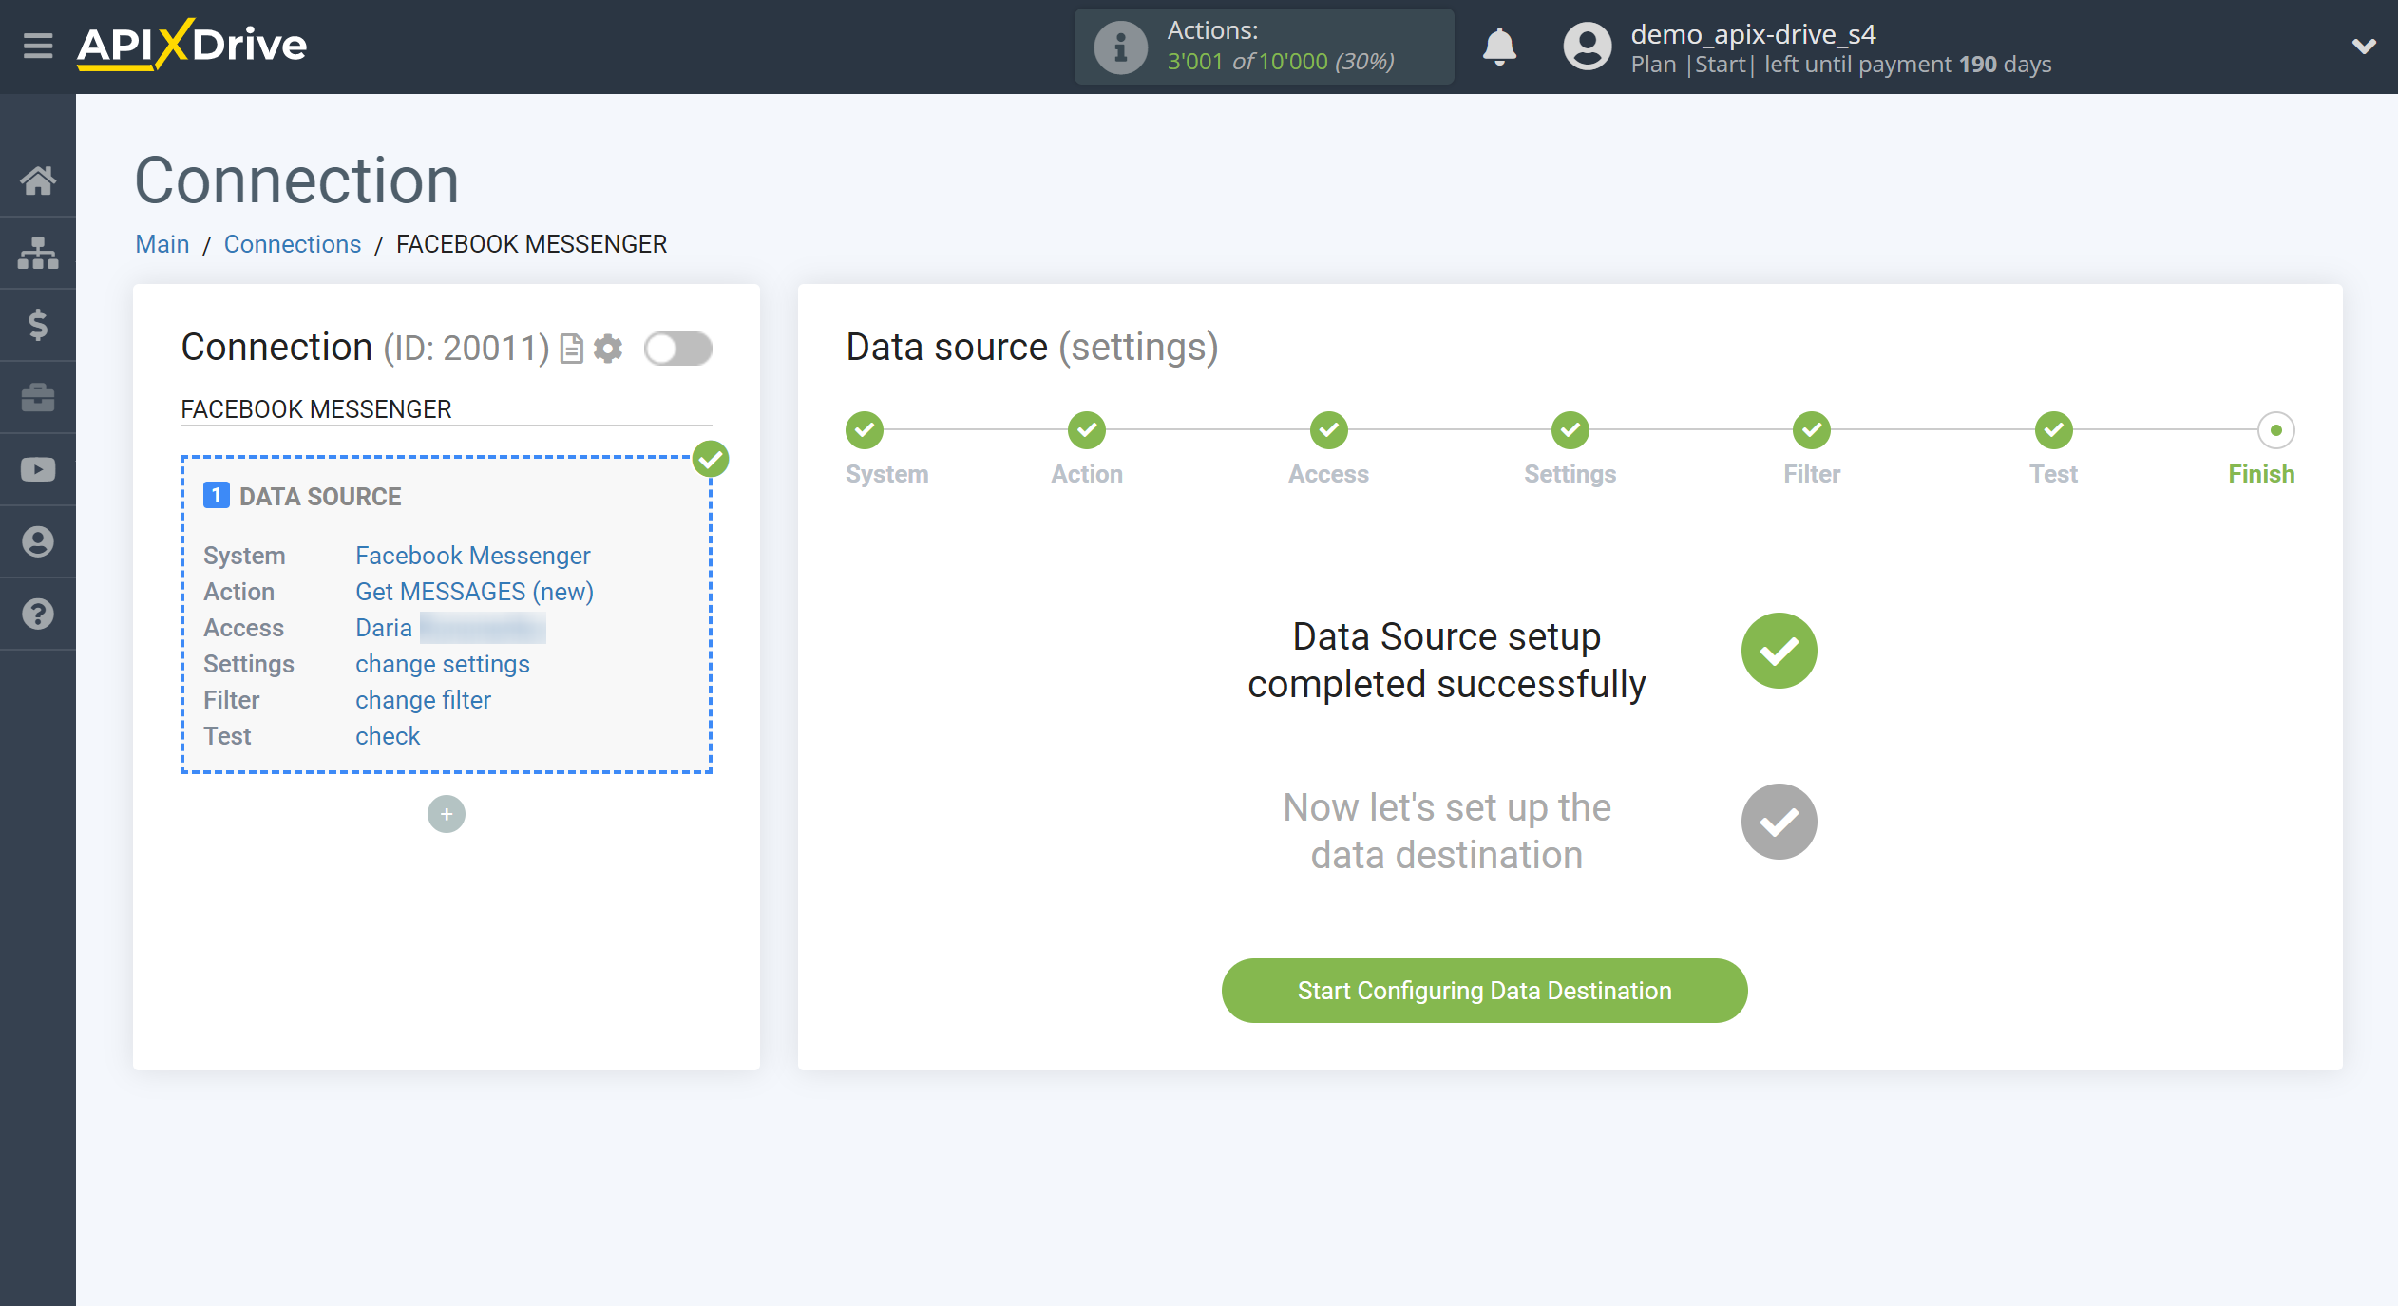Toggle the connection enable/disable switch
Image resolution: width=2398 pixels, height=1306 pixels.
tap(677, 349)
